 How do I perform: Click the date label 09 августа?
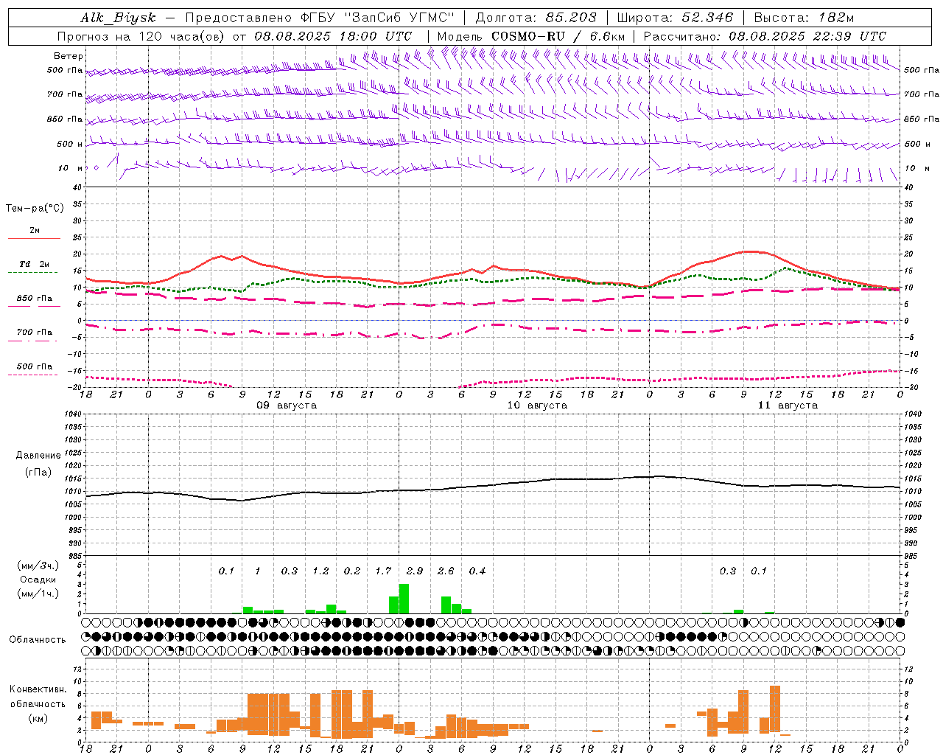pos(287,406)
